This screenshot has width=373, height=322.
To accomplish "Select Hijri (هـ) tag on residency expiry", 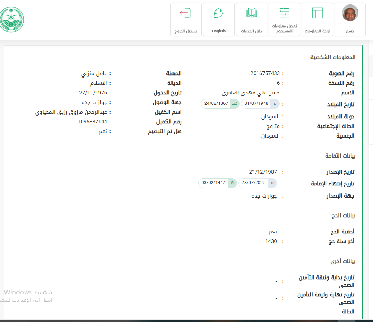I will point(232,183).
